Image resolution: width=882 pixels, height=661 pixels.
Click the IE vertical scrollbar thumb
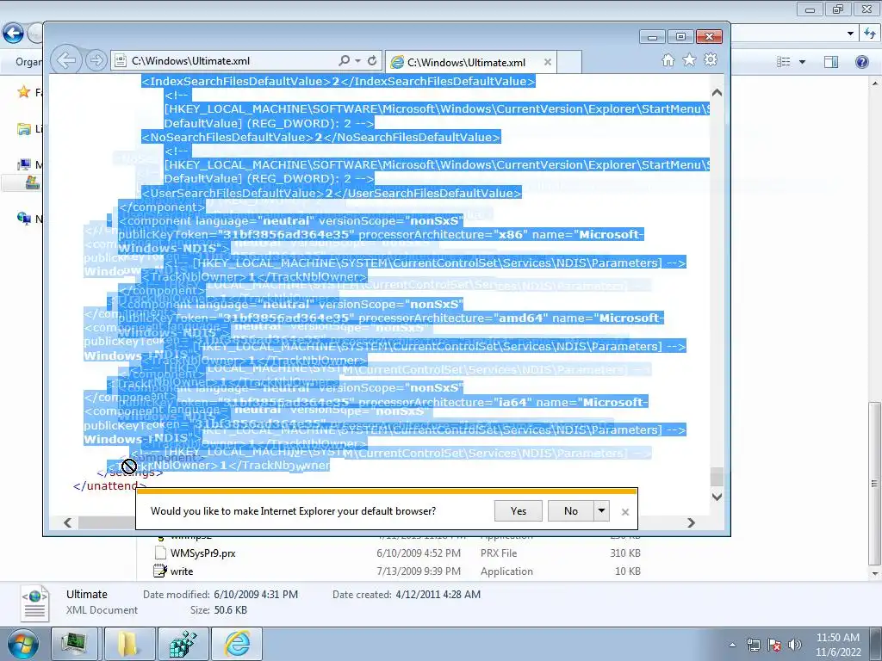click(717, 477)
